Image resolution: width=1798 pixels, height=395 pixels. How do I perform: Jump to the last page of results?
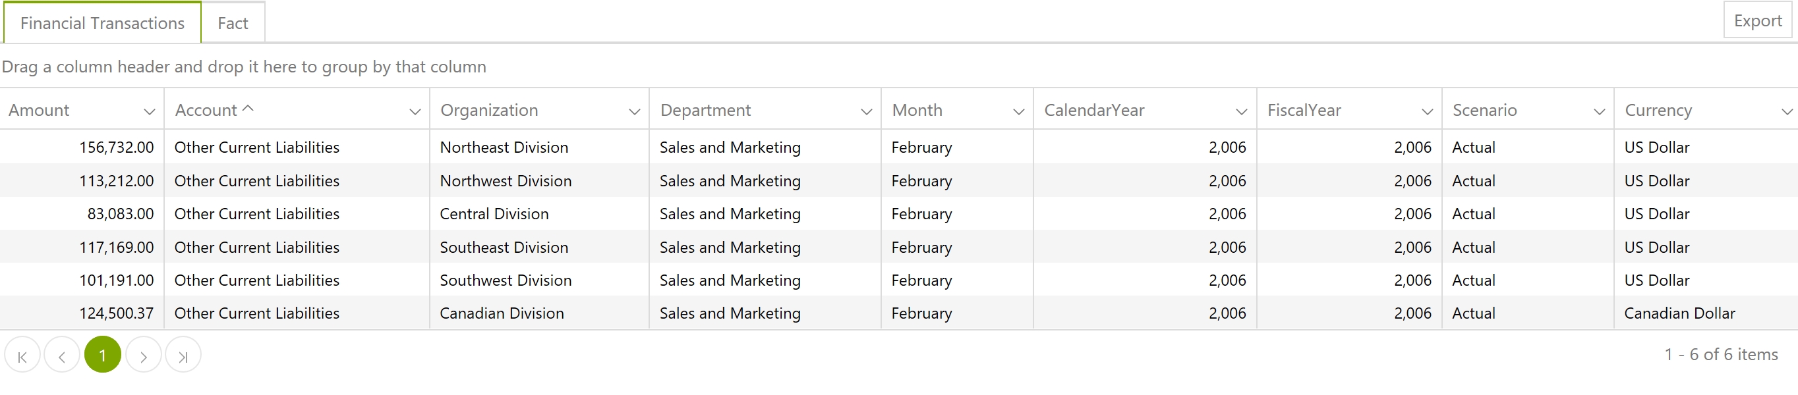click(183, 355)
